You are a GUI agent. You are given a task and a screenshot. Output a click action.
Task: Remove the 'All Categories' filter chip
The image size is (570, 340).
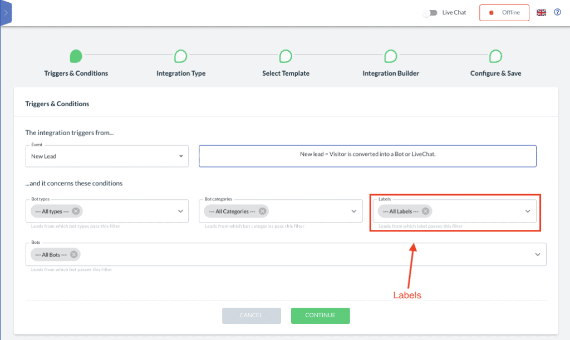pyautogui.click(x=262, y=211)
